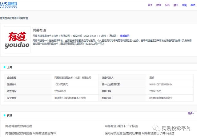Open the 数据 navigation item

tap(159, 5)
